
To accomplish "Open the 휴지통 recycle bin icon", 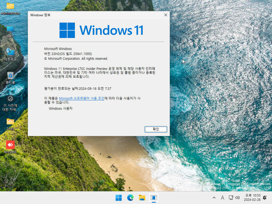I will pos(10,78).
